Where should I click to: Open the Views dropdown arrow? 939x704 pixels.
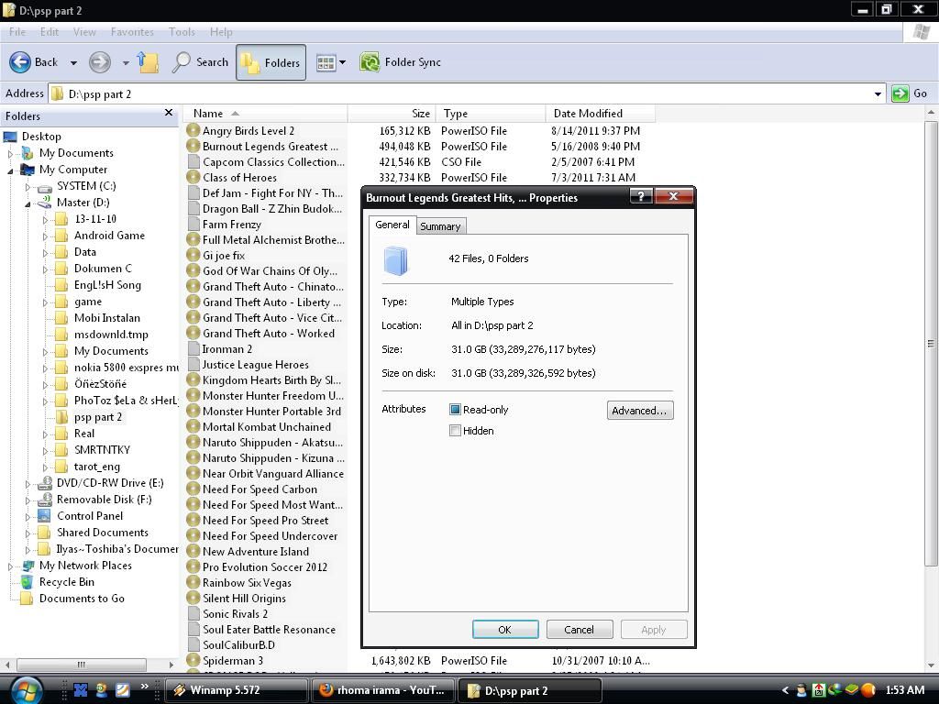pos(343,62)
